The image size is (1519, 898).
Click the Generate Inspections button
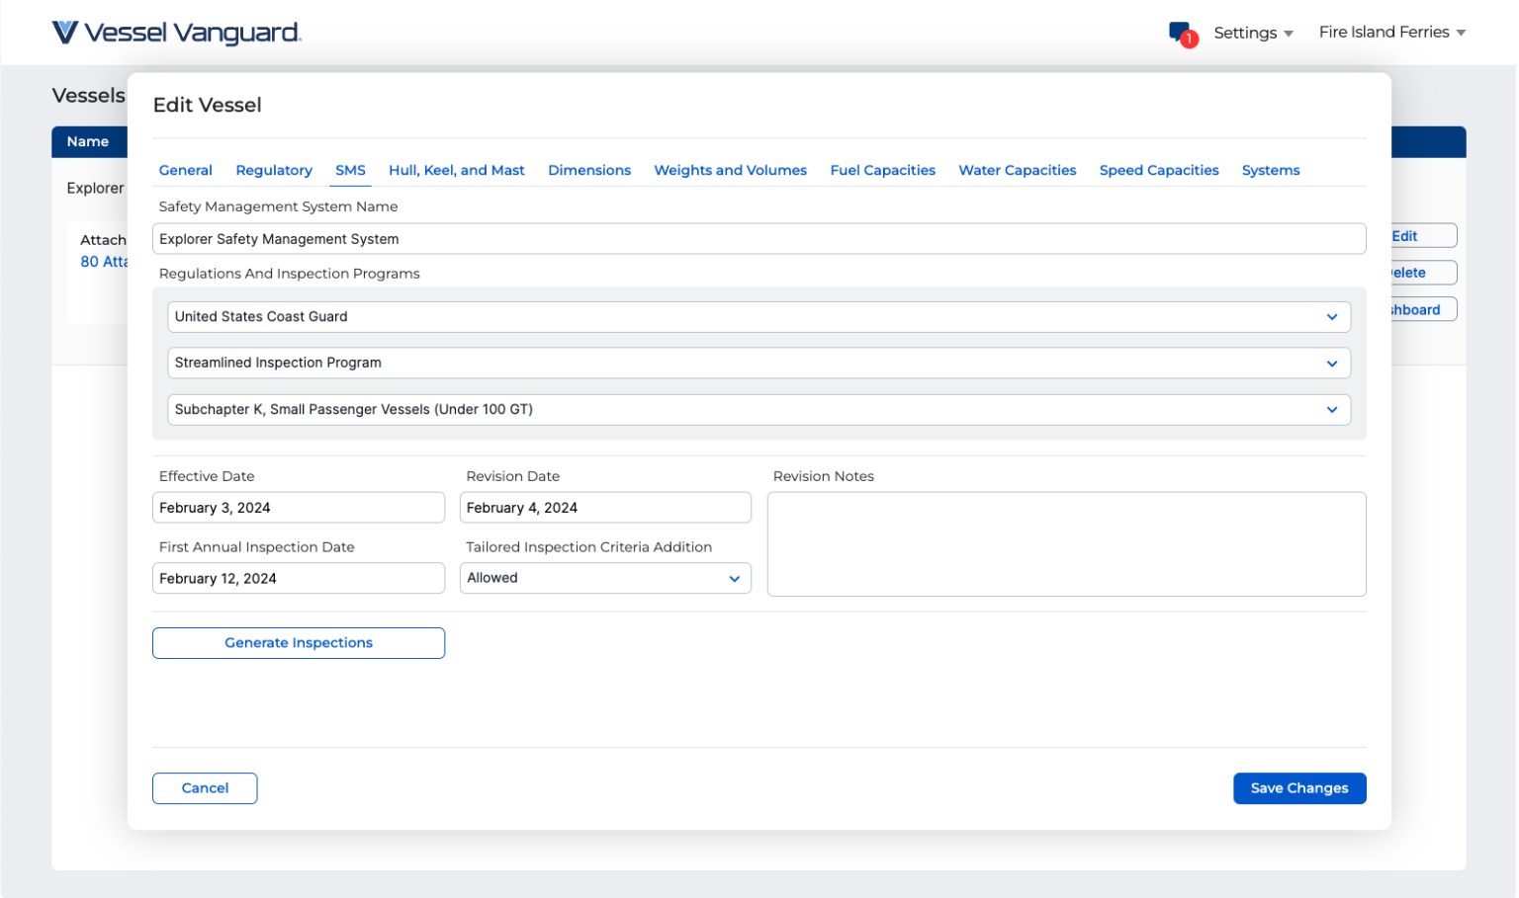[x=298, y=643]
